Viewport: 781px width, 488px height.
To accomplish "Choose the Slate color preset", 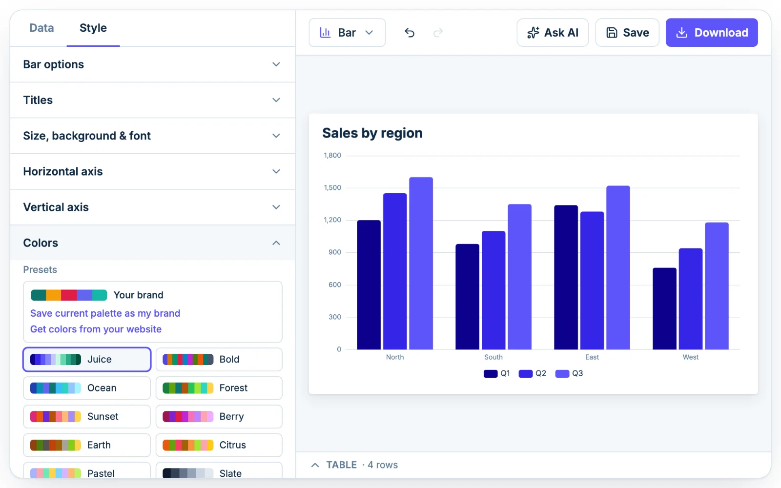I will tap(219, 470).
